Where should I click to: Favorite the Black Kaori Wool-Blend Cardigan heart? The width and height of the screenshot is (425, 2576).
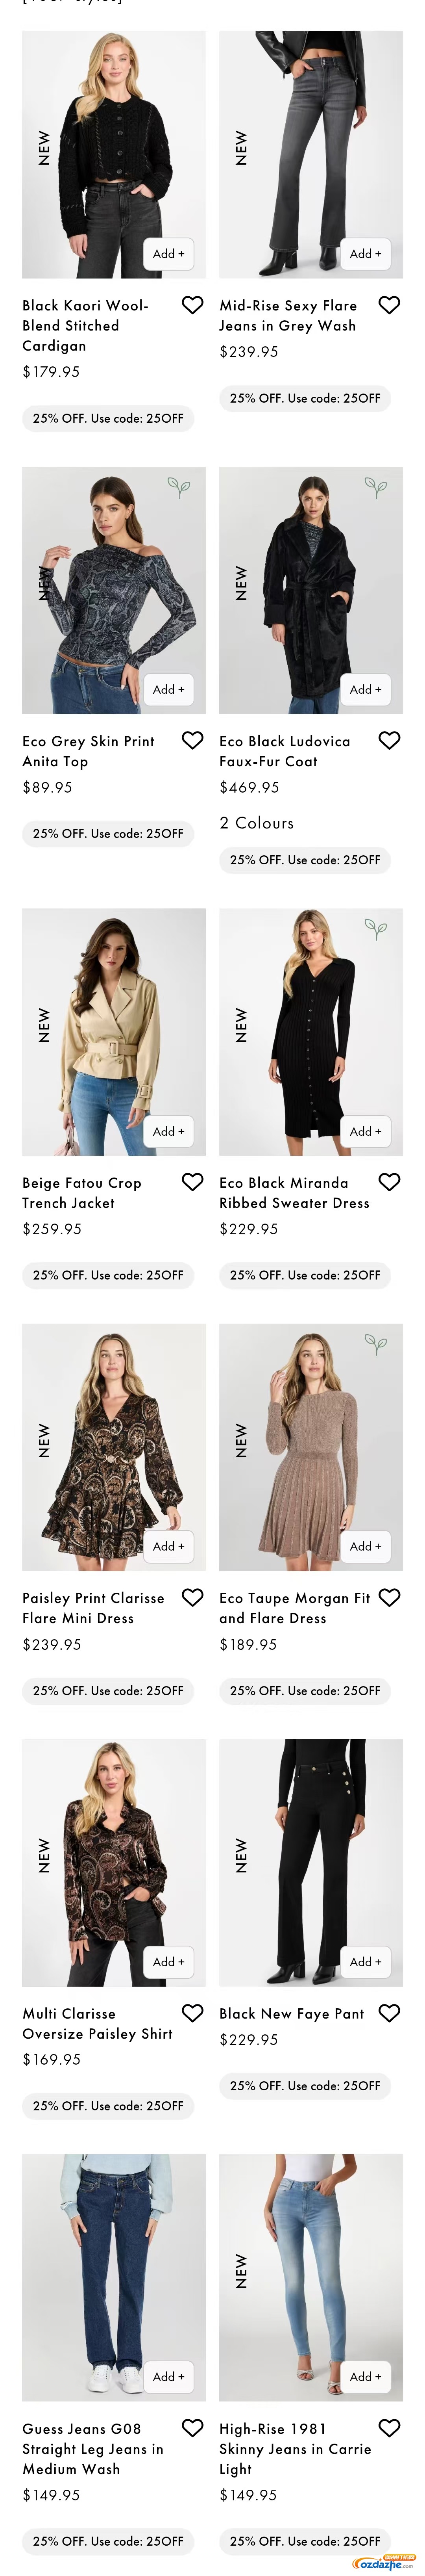click(192, 305)
